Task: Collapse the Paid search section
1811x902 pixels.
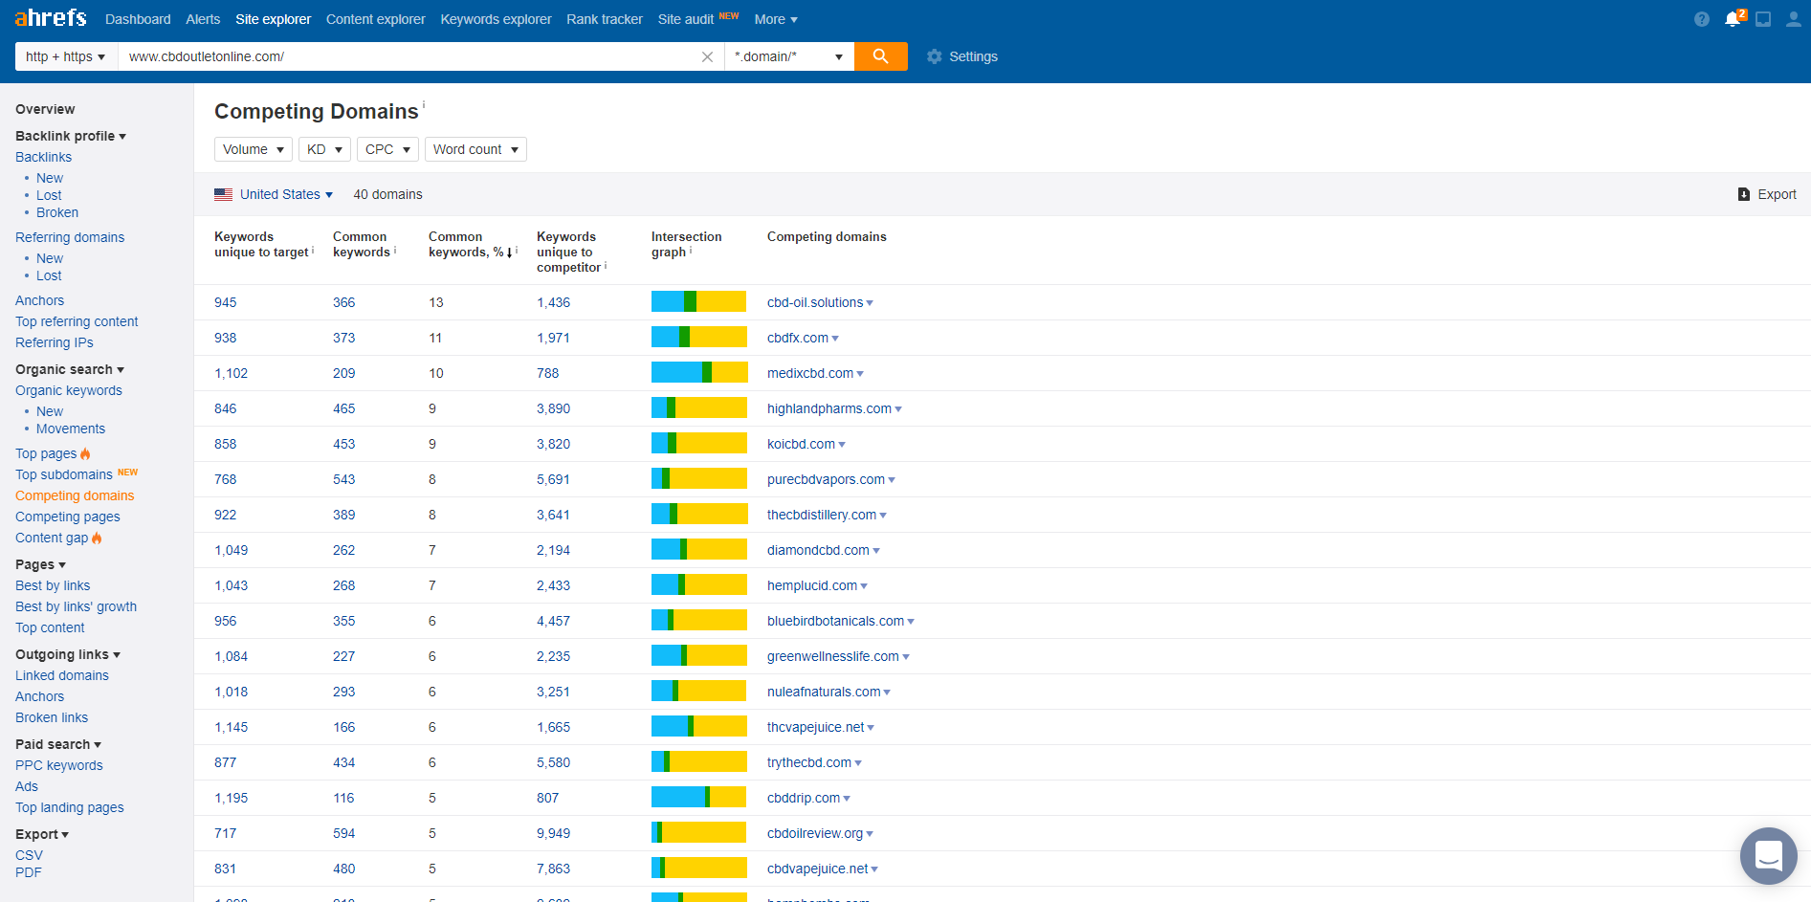Action: tap(58, 744)
